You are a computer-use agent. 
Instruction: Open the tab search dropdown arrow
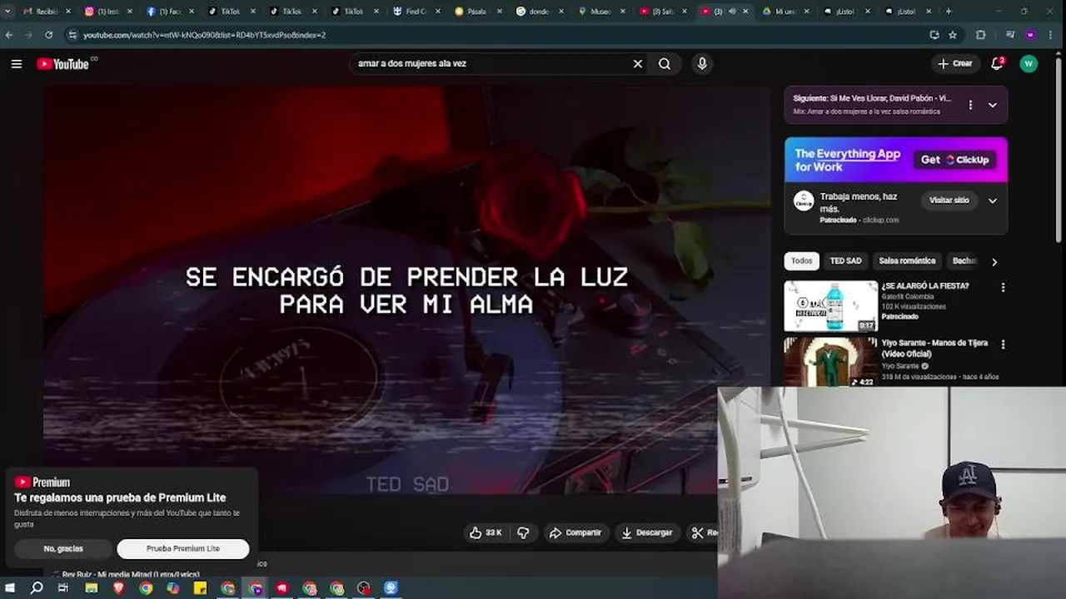pos(8,12)
